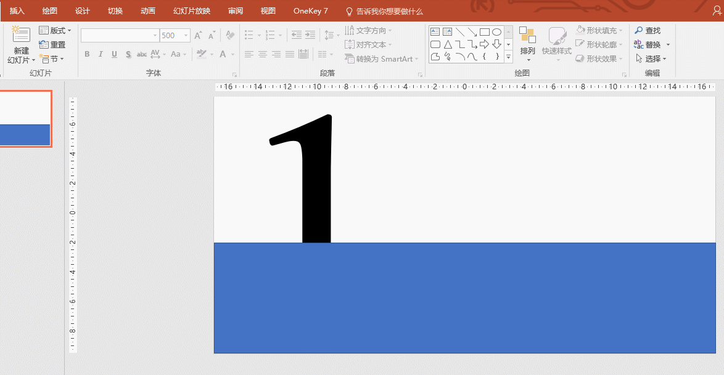The height and width of the screenshot is (375, 724).
Task: Pick the elbow arrow connector shape
Action: (x=472, y=44)
